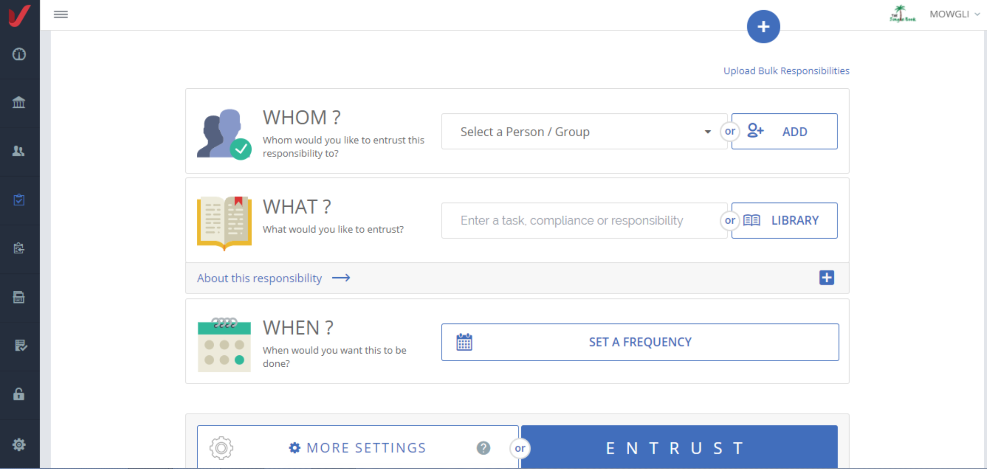Screen dimensions: 987x469
Task: Click Upload Bulk Responsibilities link
Action: 786,71
